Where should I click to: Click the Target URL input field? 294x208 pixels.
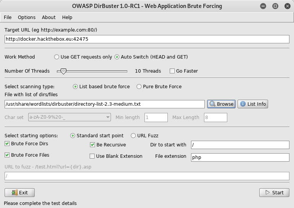click(x=147, y=39)
